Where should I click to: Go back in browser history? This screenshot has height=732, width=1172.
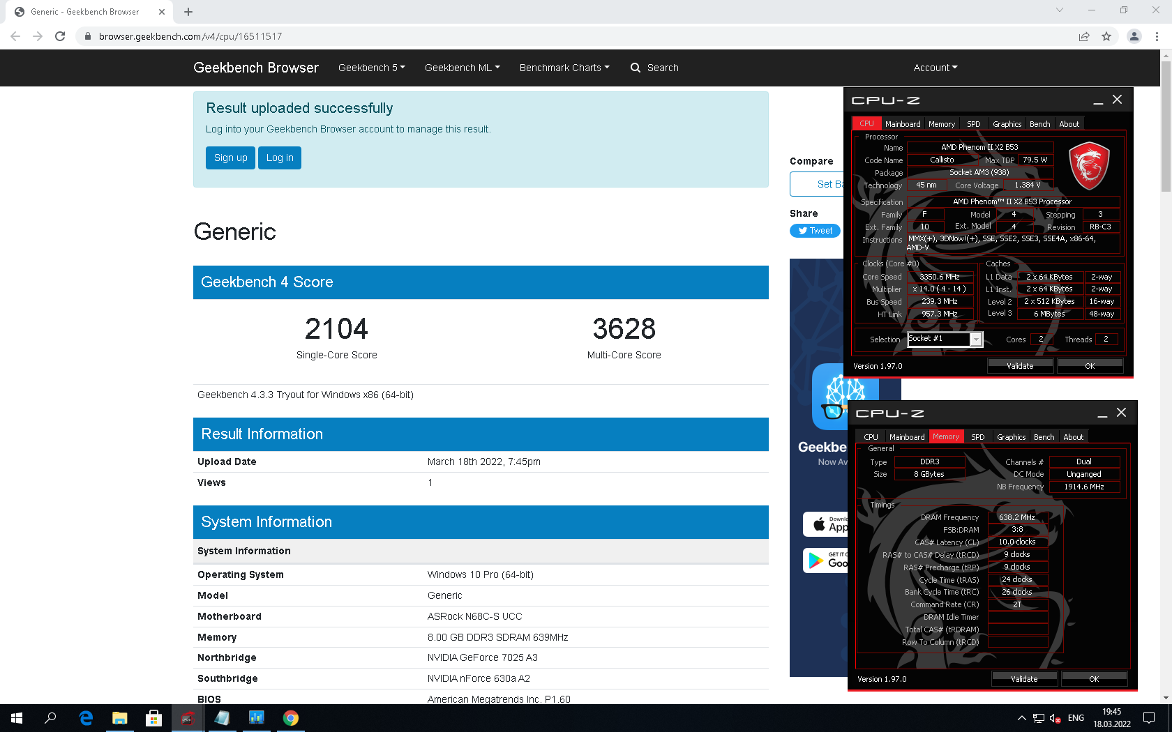coord(15,36)
